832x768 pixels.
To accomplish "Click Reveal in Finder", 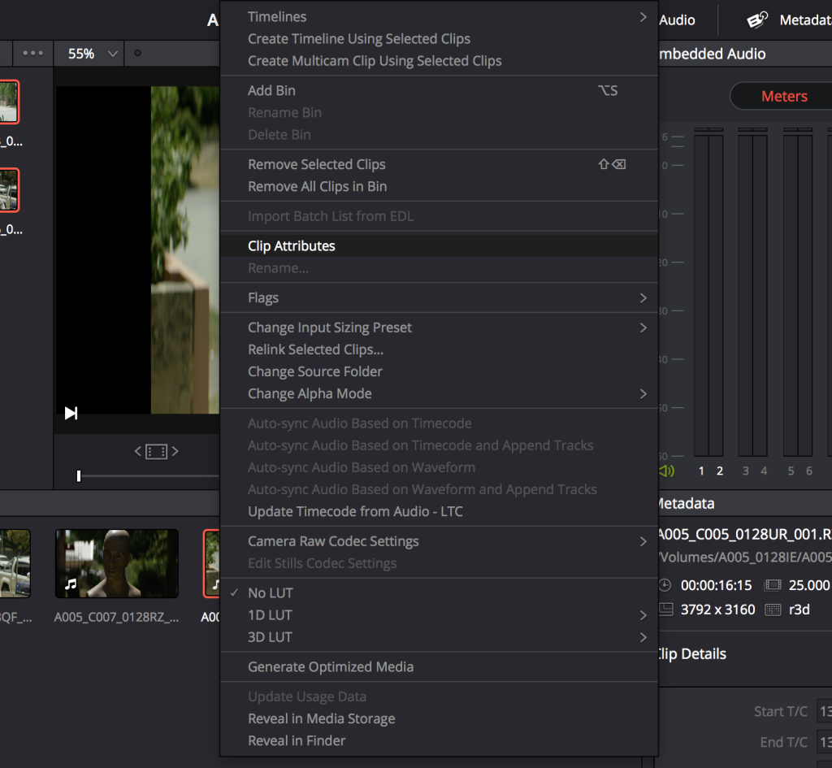I will tap(297, 741).
